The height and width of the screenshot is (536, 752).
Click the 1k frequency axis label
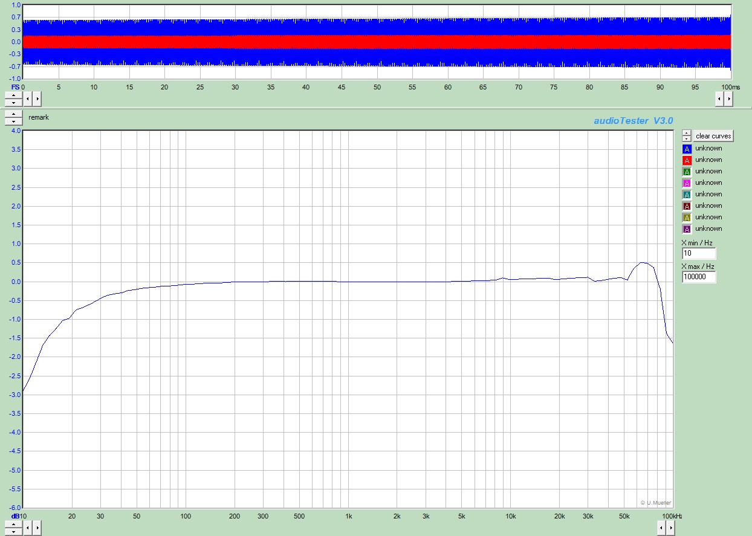(348, 516)
